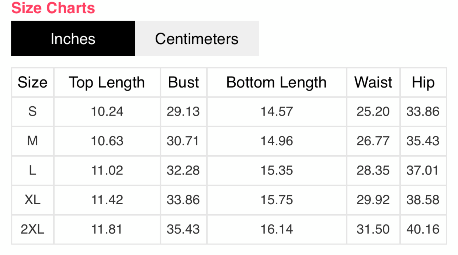This screenshot has height=255, width=458.
Task: Select the L size row label
Action: click(x=32, y=170)
